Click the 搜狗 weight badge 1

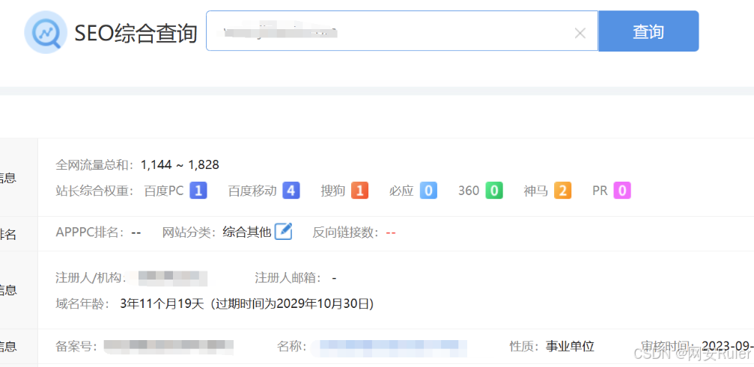coord(359,191)
